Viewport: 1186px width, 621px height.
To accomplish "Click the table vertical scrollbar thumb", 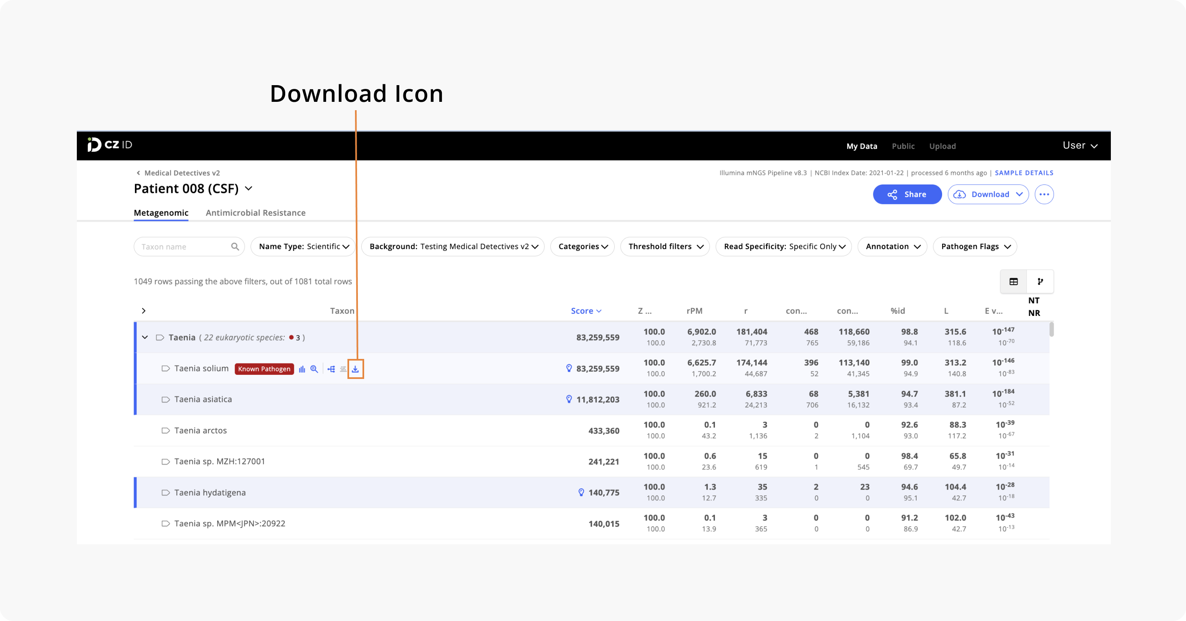I will (x=1052, y=329).
